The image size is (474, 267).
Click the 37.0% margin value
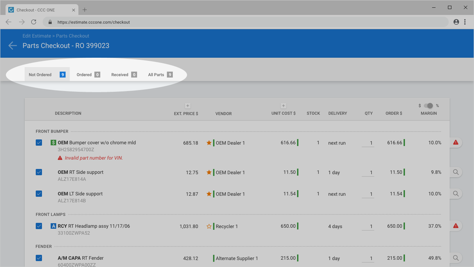point(435,226)
